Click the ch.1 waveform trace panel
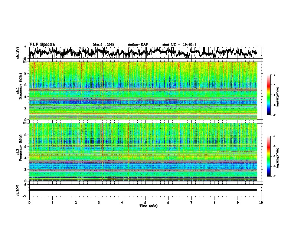 (145, 53)
